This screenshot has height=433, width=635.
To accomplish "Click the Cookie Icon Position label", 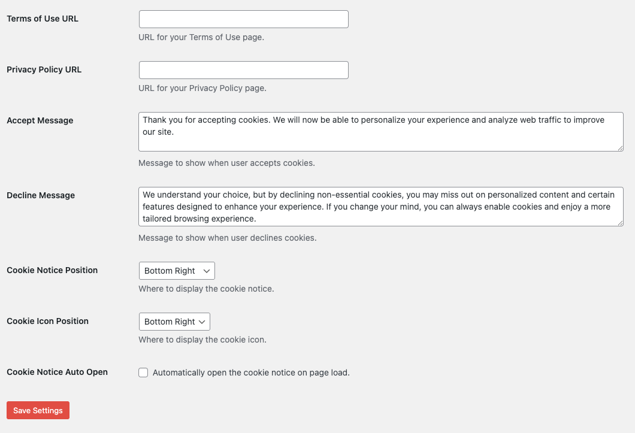I will point(48,321).
